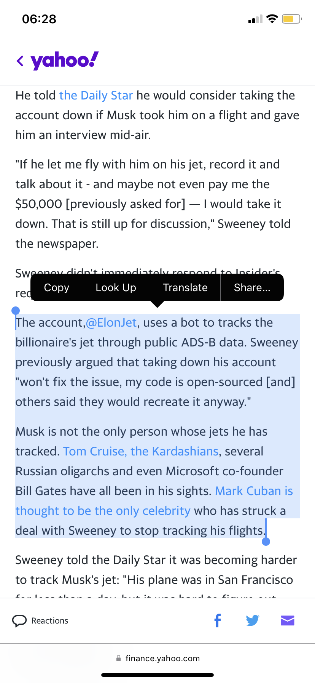Share article via Facebook icon
This screenshot has height=683, width=315.
(x=218, y=620)
